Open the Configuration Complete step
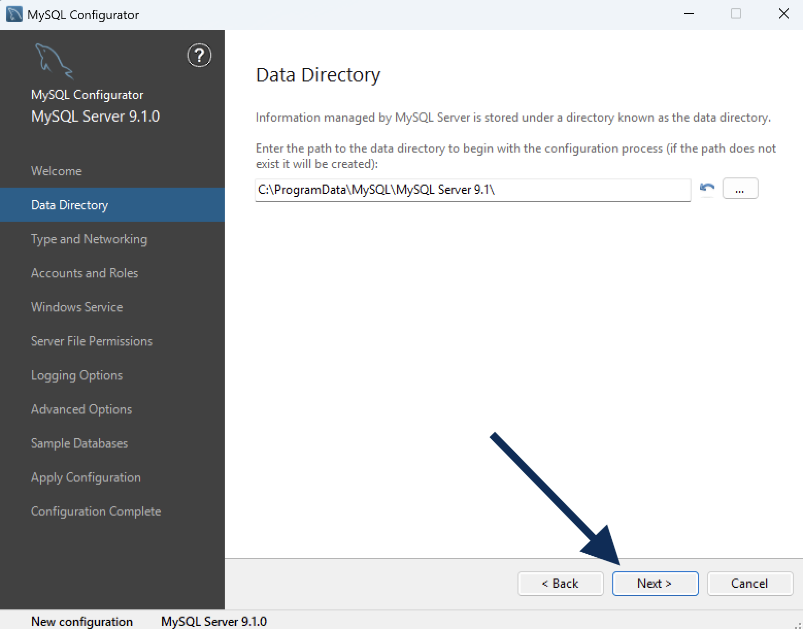The height and width of the screenshot is (629, 803). pyautogui.click(x=96, y=511)
